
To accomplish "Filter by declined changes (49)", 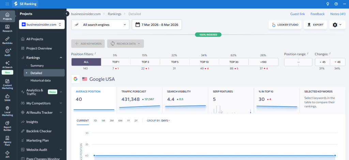I will pos(337,62).
